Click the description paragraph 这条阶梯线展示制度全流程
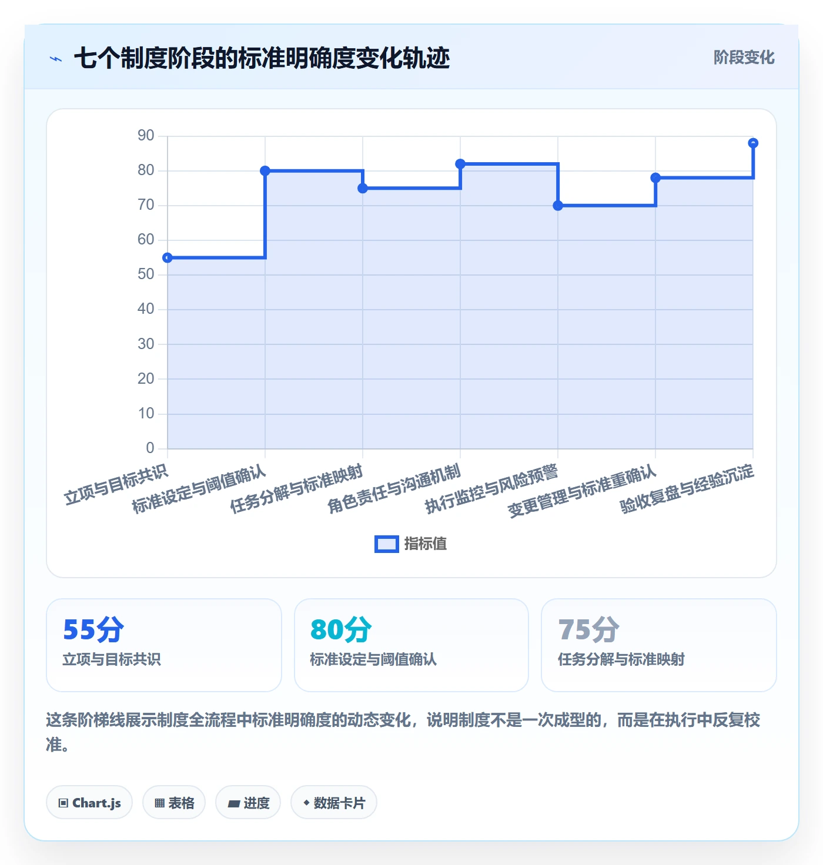The height and width of the screenshot is (865, 823). pyautogui.click(x=403, y=732)
